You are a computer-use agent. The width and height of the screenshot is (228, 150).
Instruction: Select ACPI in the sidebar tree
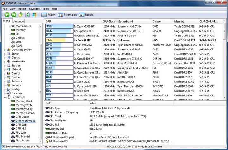click(16, 46)
